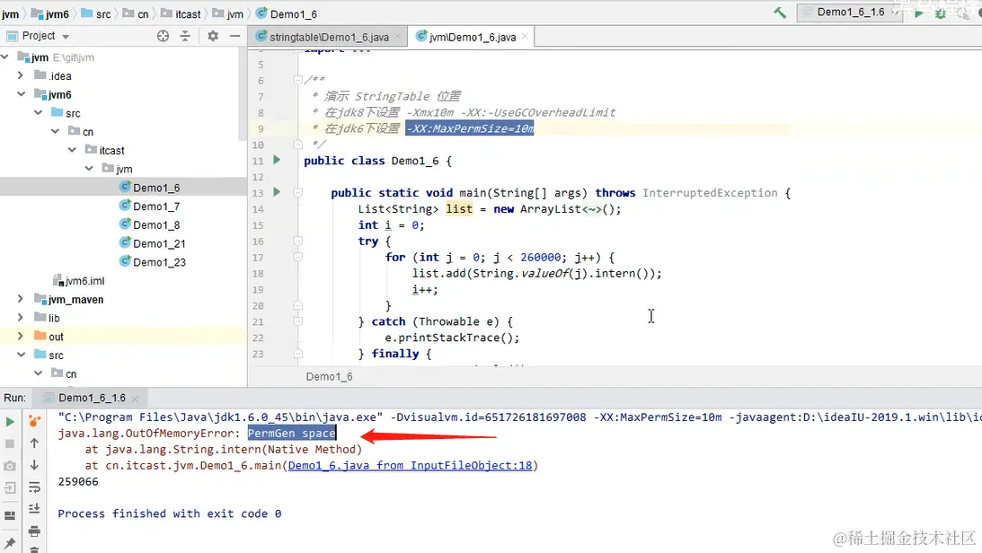Expand the jvm_maven module
The height and width of the screenshot is (553, 982).
pos(21,299)
